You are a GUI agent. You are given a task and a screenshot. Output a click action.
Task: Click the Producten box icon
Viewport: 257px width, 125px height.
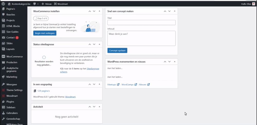(3, 62)
